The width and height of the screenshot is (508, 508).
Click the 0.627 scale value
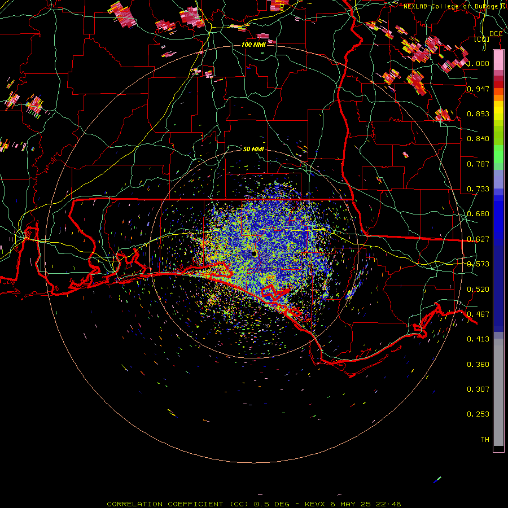coord(478,239)
